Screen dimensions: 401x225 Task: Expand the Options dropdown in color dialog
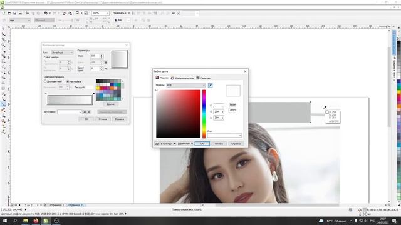[x=185, y=144]
